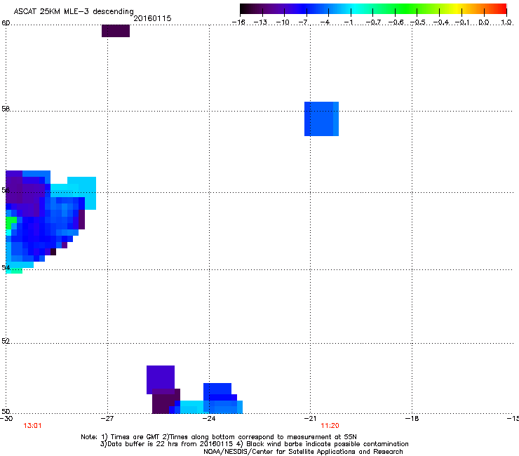Click the colorbar label "0.0"

pos(484,22)
